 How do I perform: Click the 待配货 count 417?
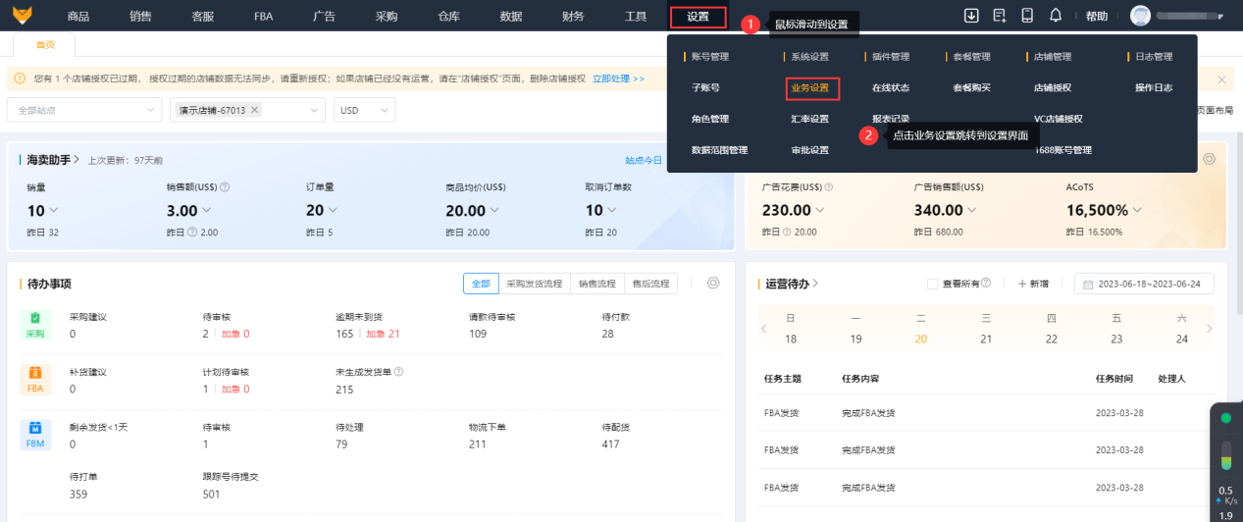(610, 444)
